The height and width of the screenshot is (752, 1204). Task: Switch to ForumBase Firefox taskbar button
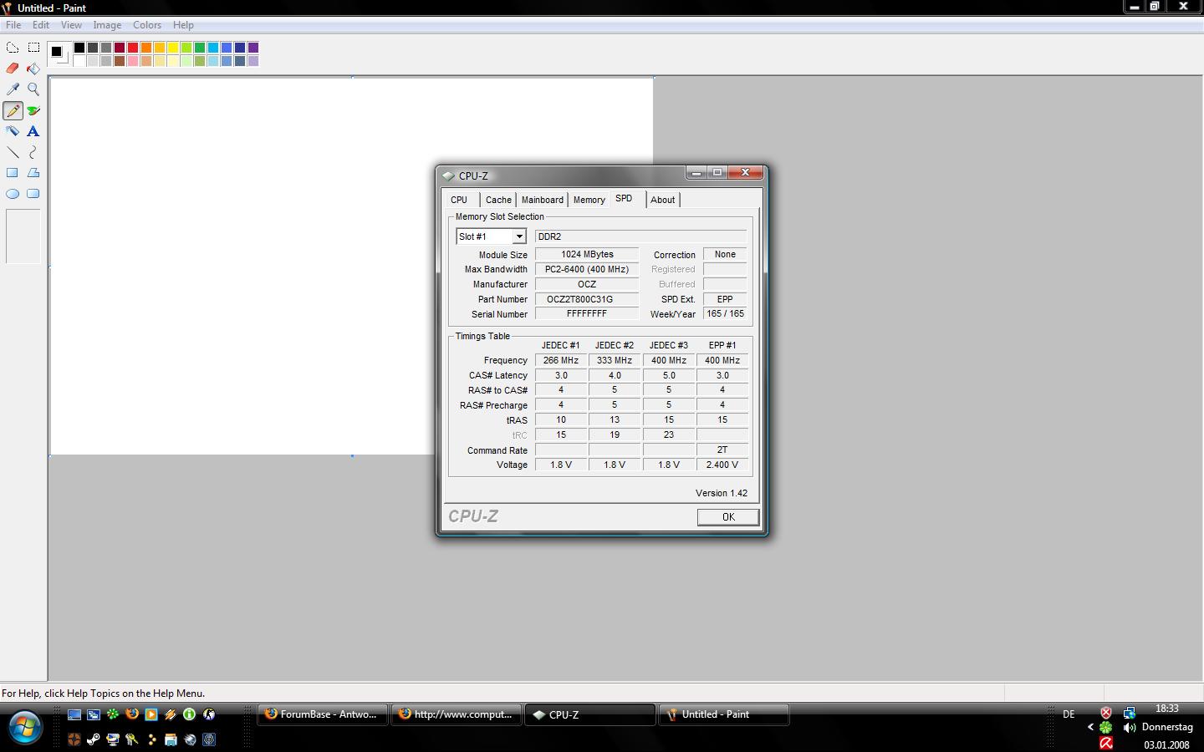(323, 714)
